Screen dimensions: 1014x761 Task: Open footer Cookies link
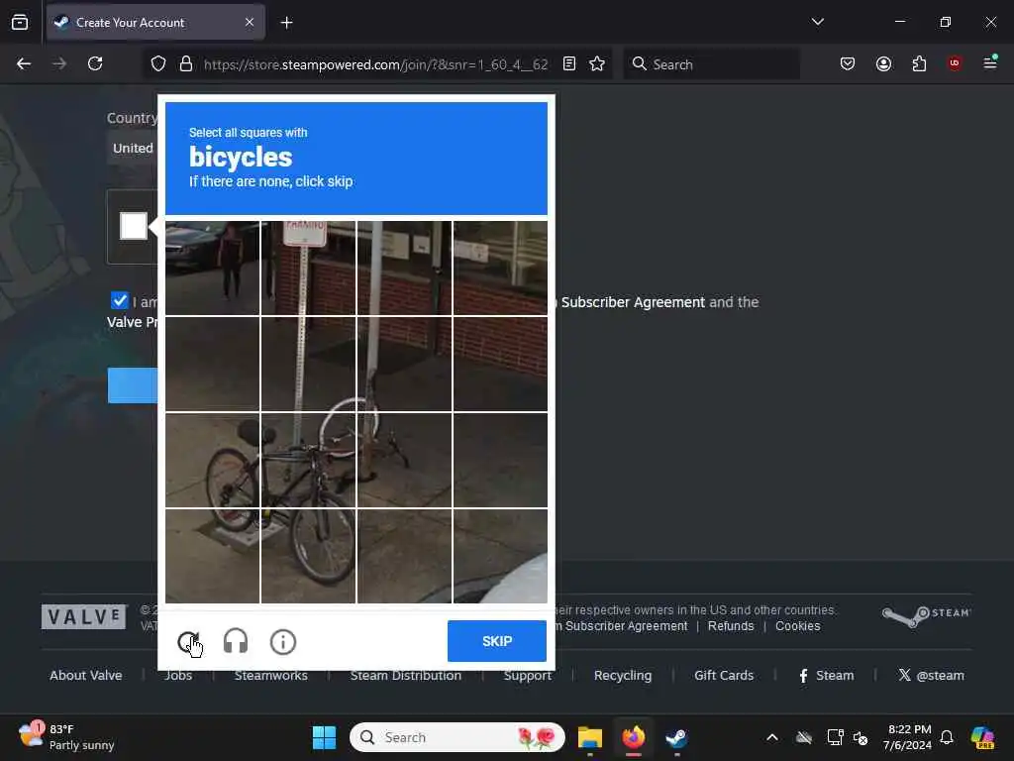tap(797, 626)
